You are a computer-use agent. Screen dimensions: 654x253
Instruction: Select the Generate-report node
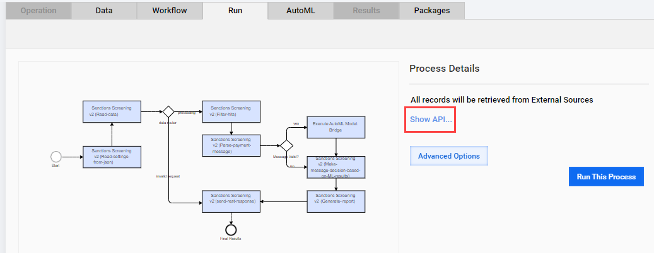click(336, 201)
